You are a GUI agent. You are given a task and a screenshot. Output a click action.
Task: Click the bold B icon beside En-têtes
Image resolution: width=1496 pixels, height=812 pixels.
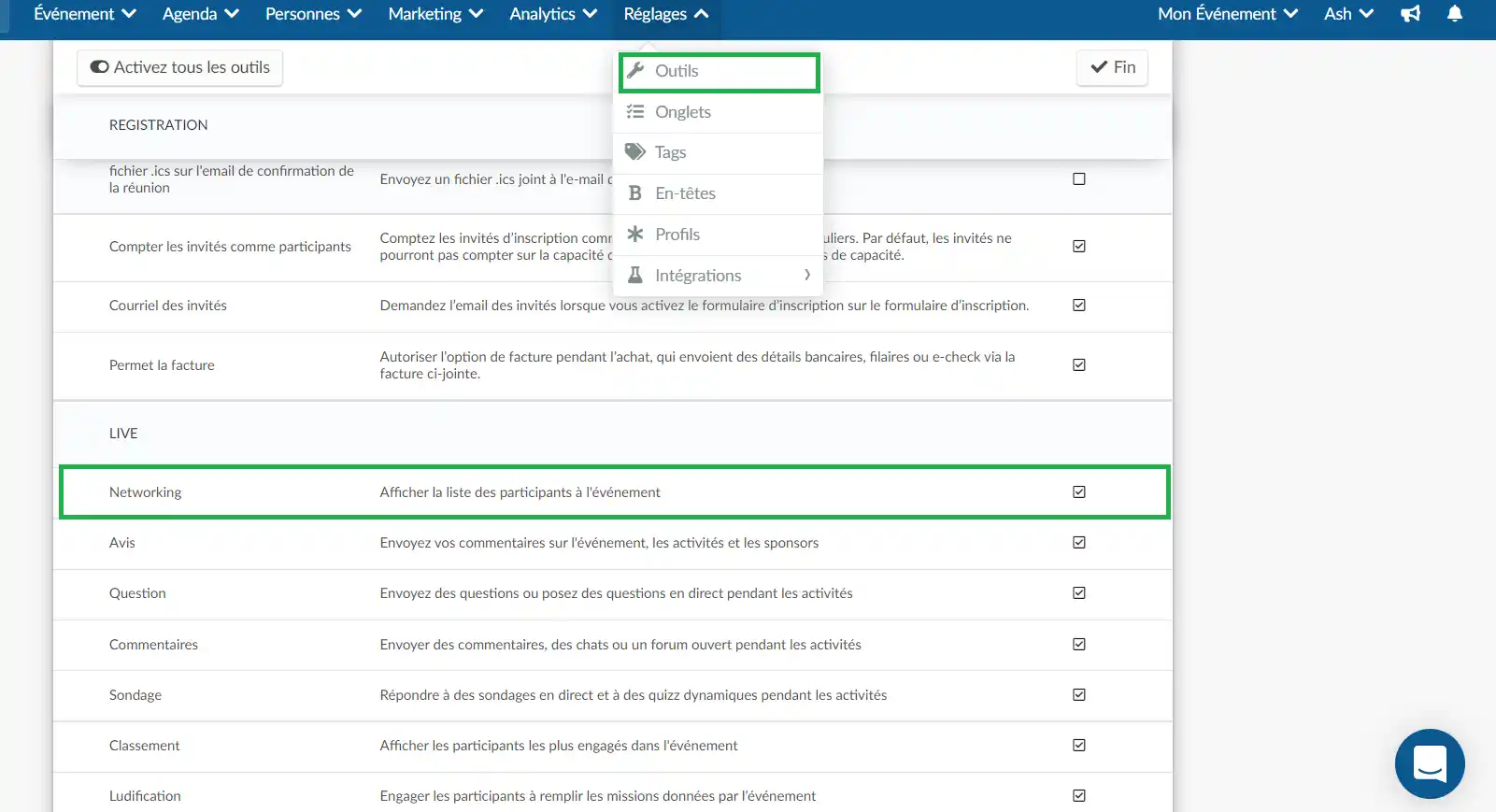(635, 192)
